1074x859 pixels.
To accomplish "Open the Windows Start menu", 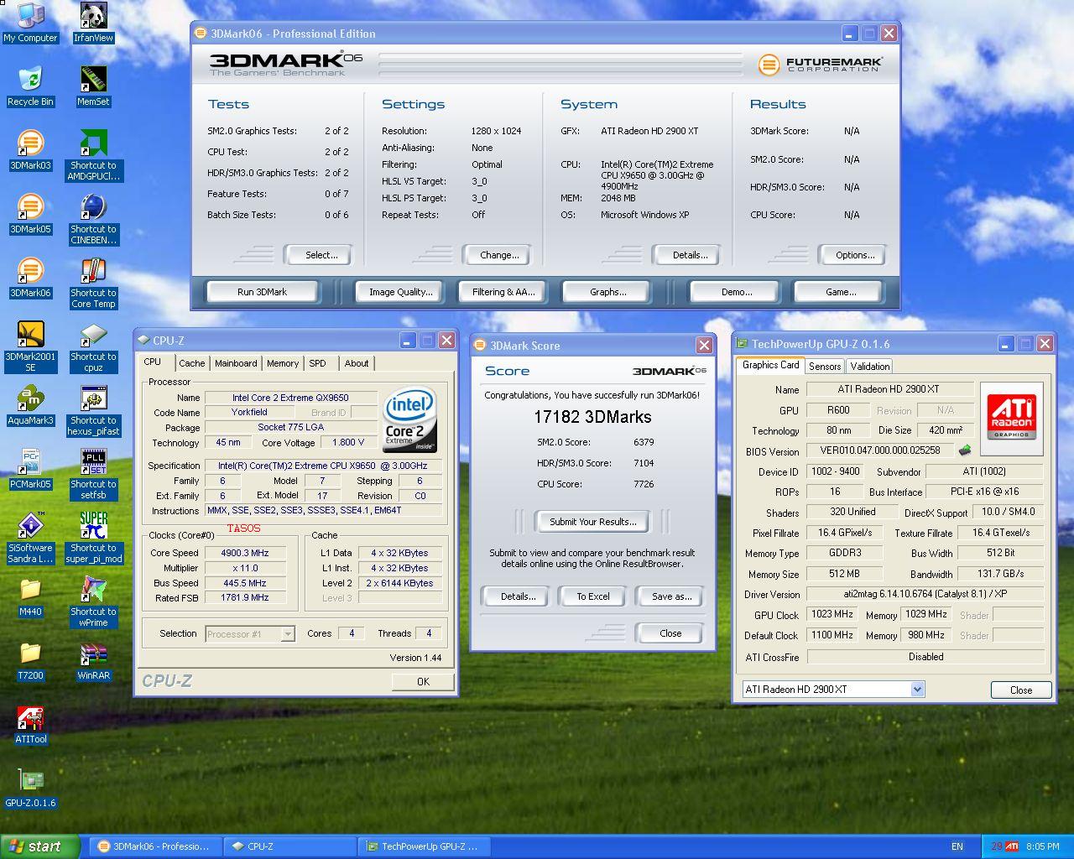I will click(x=39, y=846).
